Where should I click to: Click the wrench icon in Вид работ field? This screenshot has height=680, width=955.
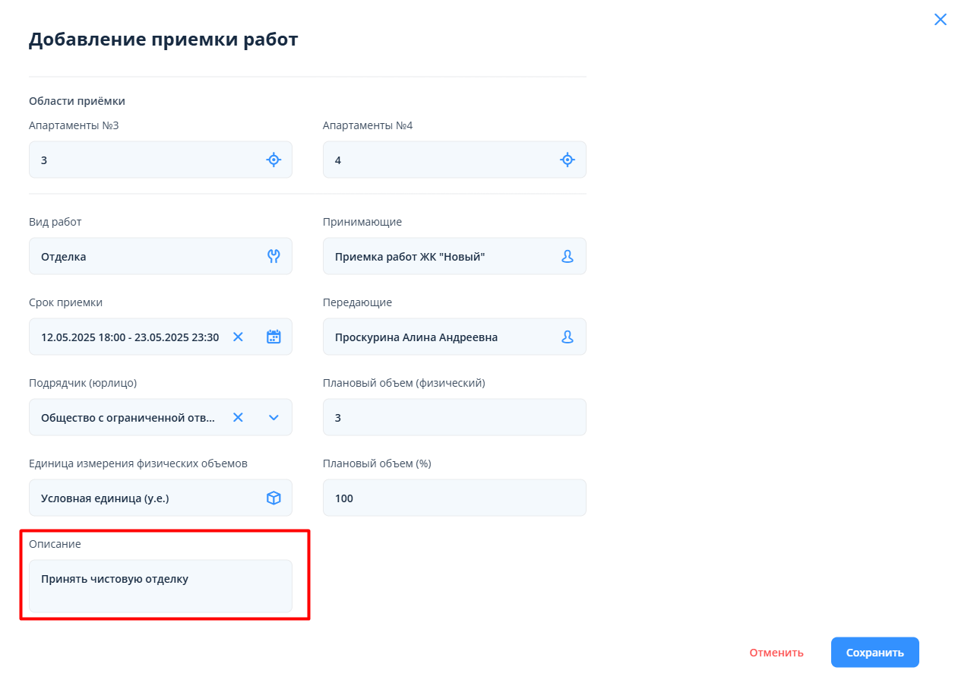coord(274,256)
